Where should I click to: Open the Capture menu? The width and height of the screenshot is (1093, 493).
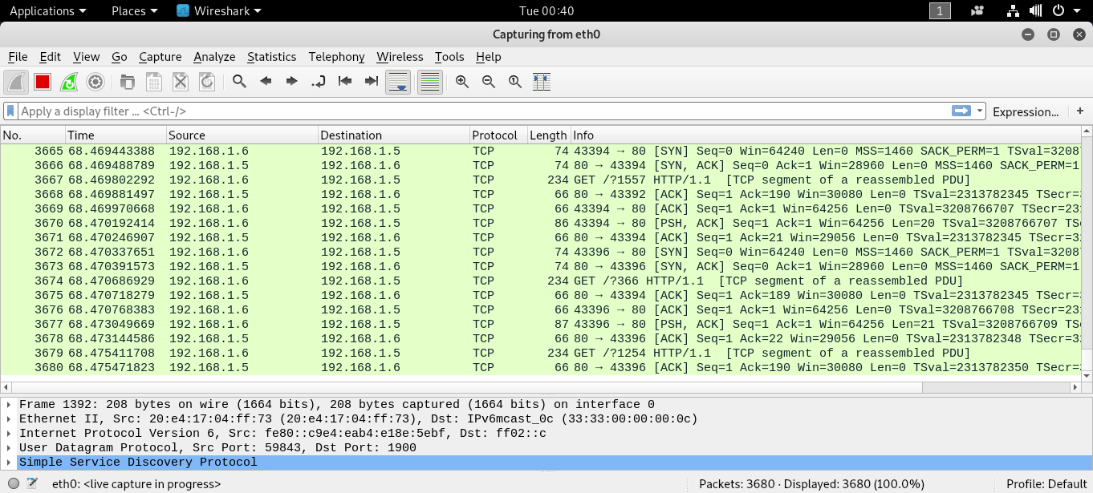pos(160,57)
